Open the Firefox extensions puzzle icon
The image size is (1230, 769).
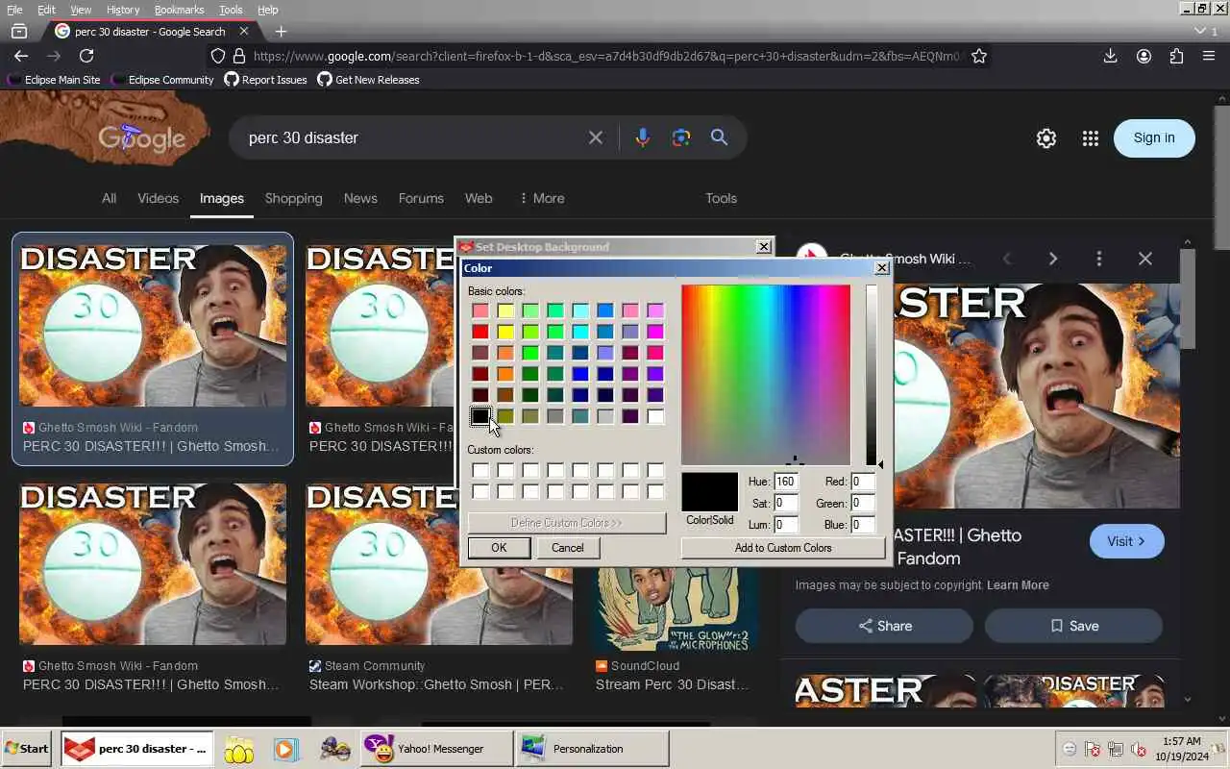click(x=1176, y=57)
